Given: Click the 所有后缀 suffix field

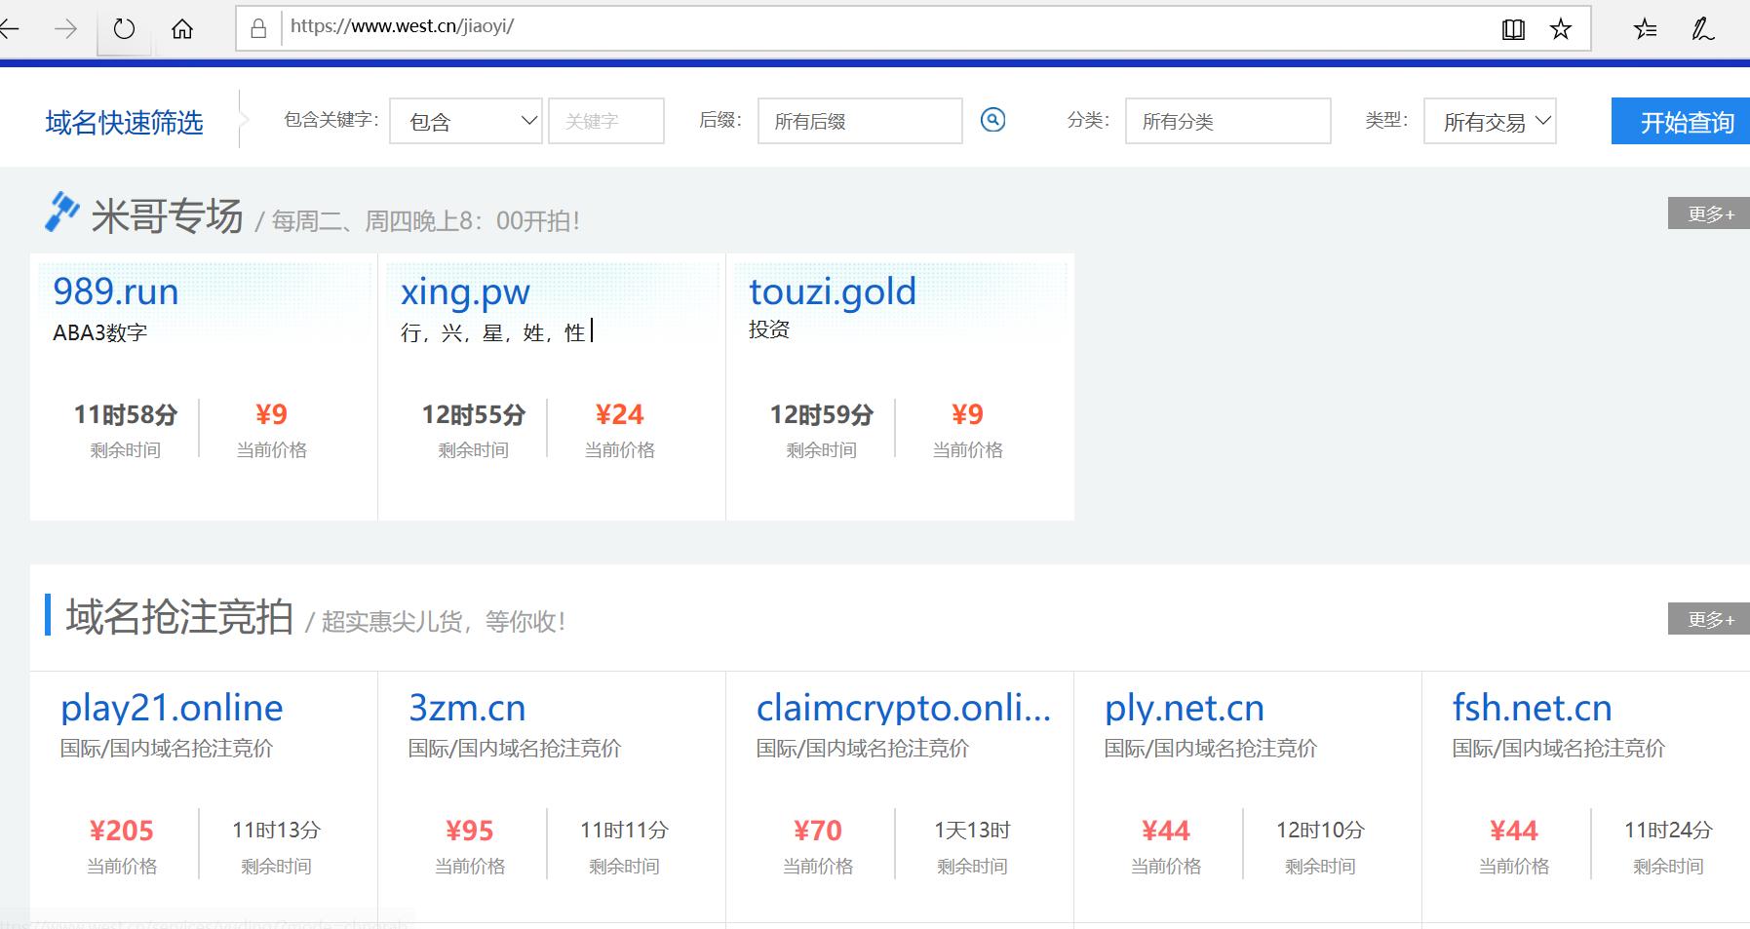Looking at the screenshot, I should (x=860, y=121).
